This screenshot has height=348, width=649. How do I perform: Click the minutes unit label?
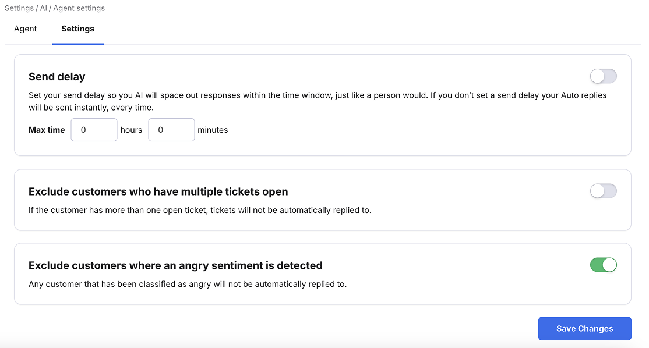213,130
